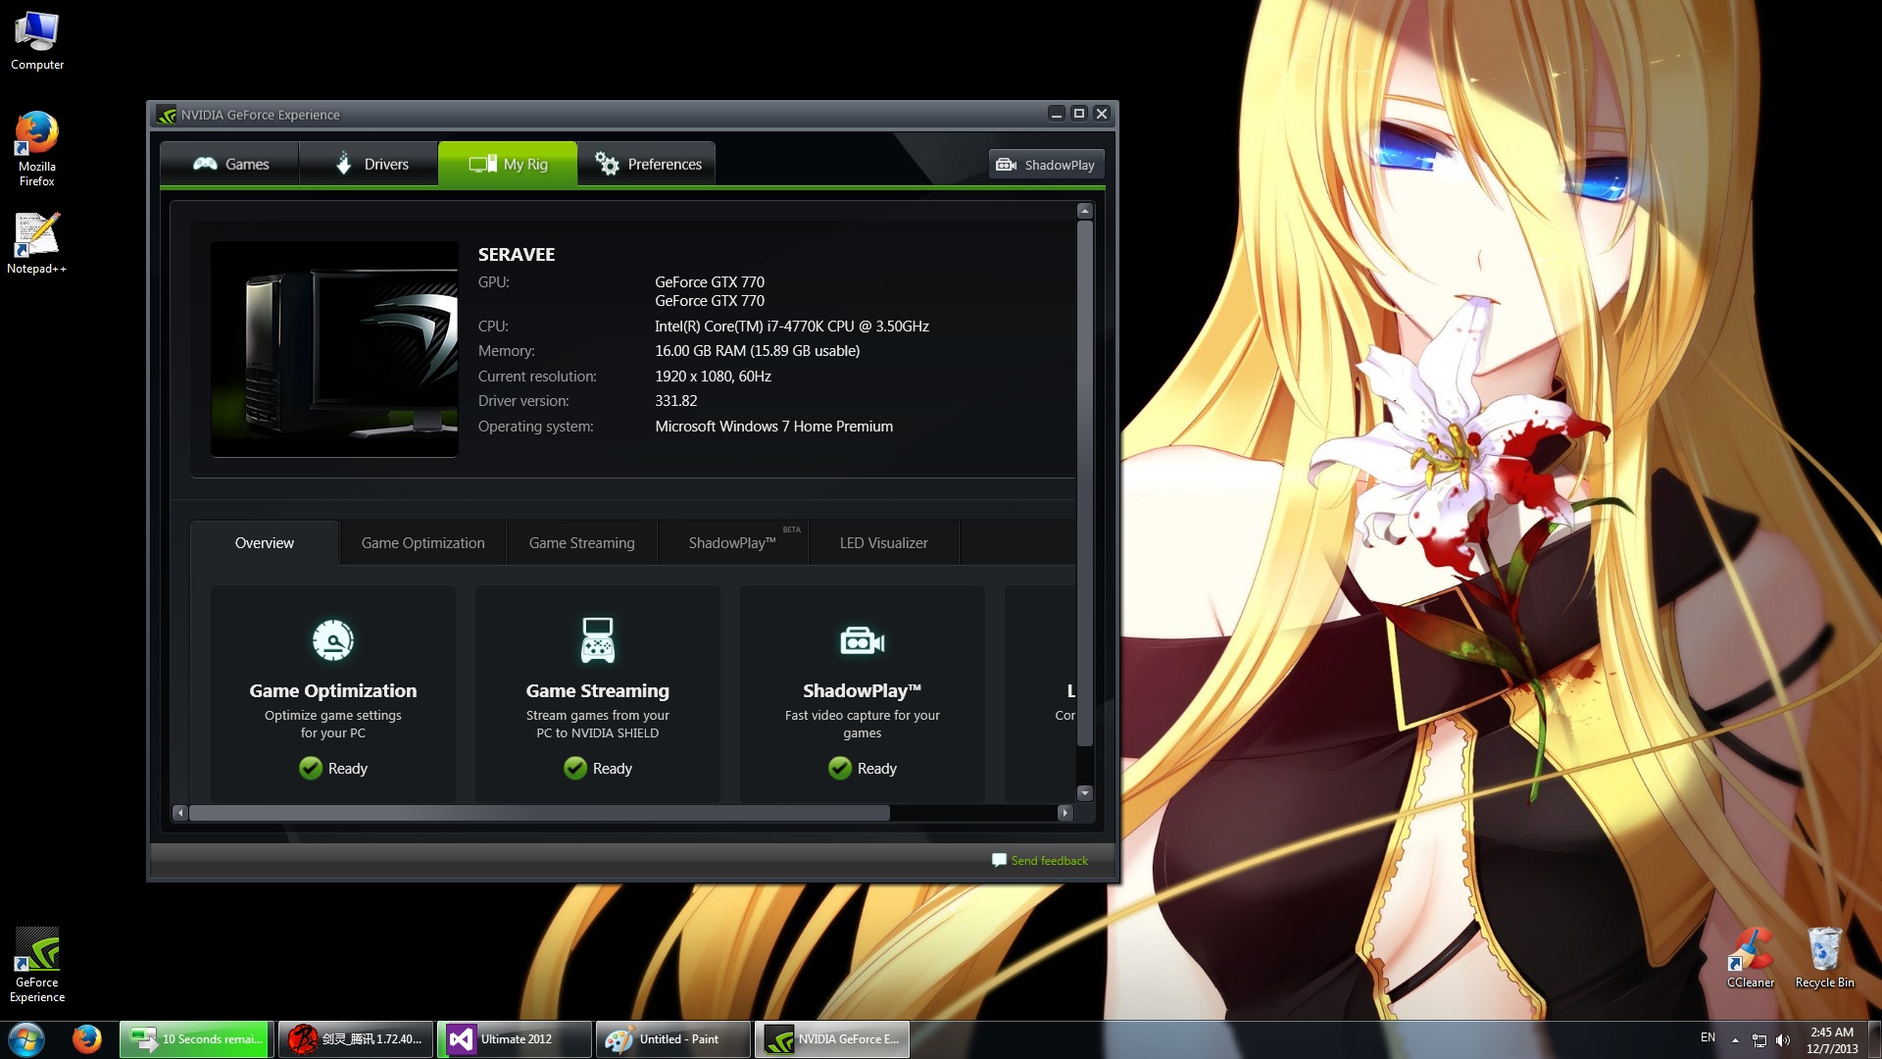Select the LED Visualizer sub-tab
The image size is (1882, 1059).
pos(883,542)
